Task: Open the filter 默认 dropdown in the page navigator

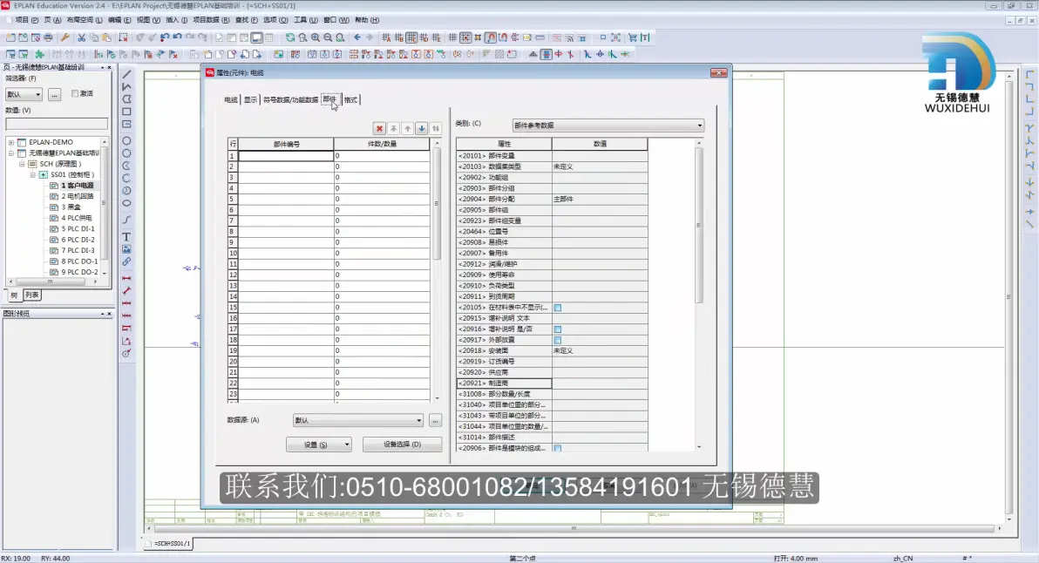Action: pyautogui.click(x=24, y=95)
